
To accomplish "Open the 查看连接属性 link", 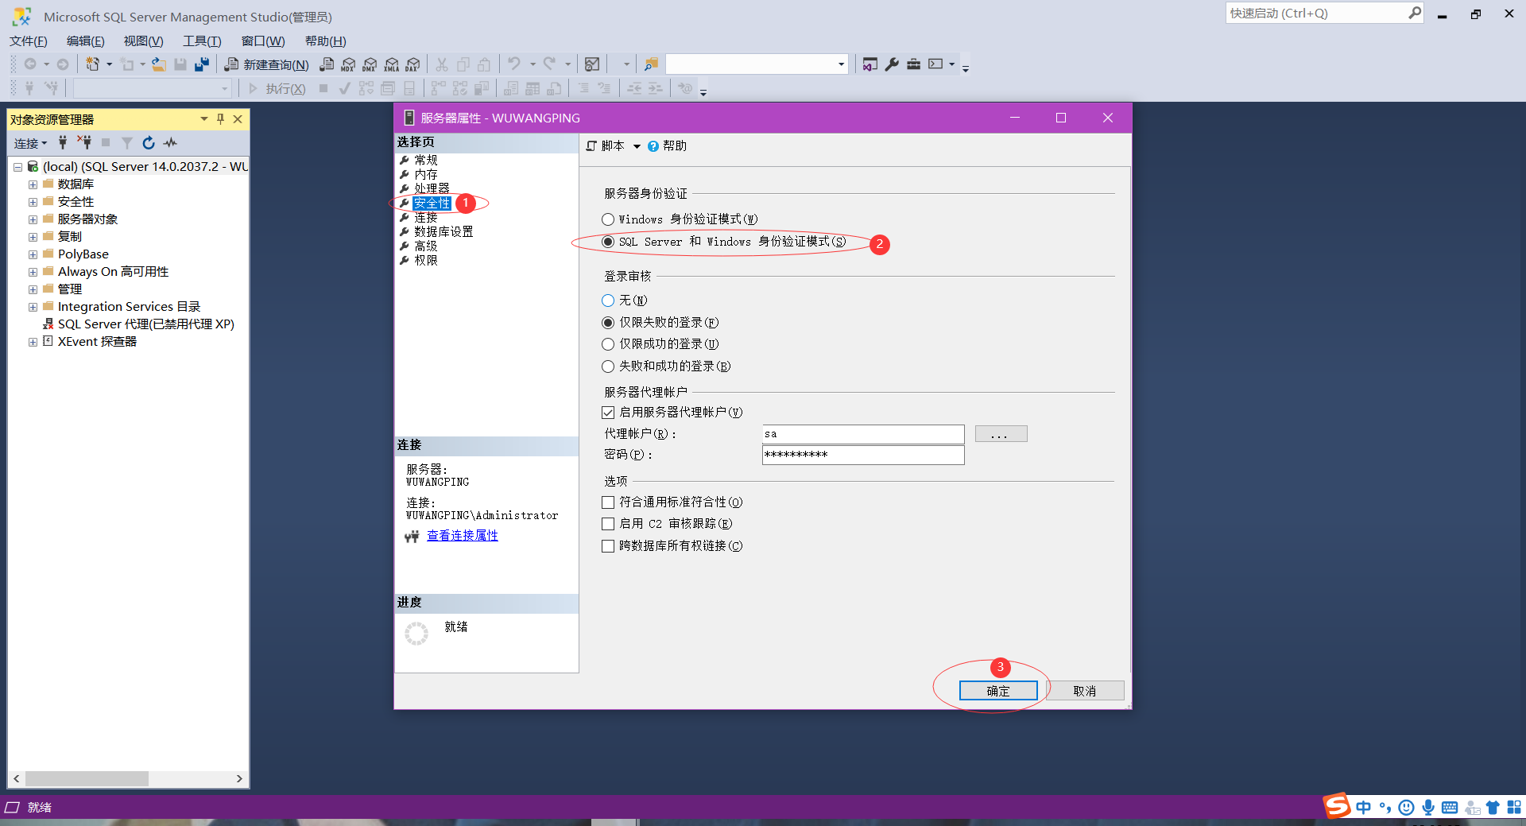I will pos(463,536).
